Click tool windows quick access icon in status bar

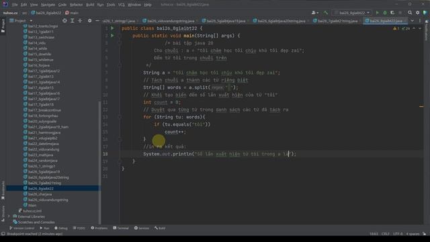(3, 234)
